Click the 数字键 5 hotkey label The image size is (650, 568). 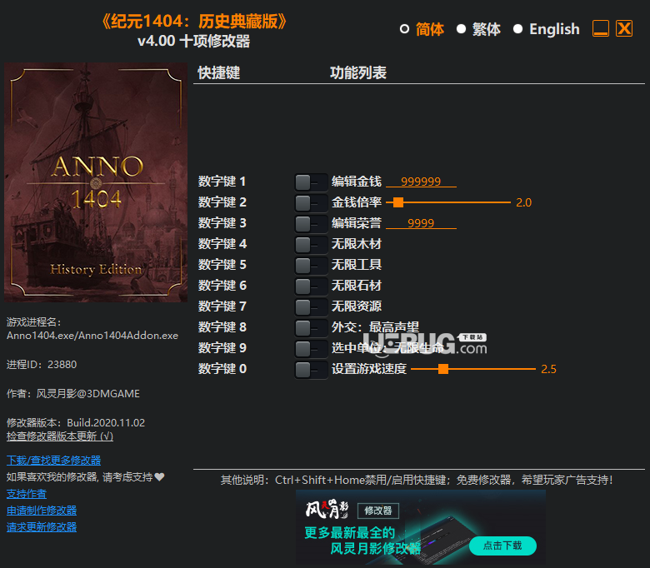coord(222,264)
